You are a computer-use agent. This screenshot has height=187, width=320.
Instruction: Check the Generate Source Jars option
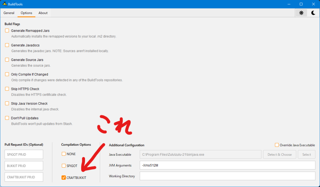(x=7, y=60)
